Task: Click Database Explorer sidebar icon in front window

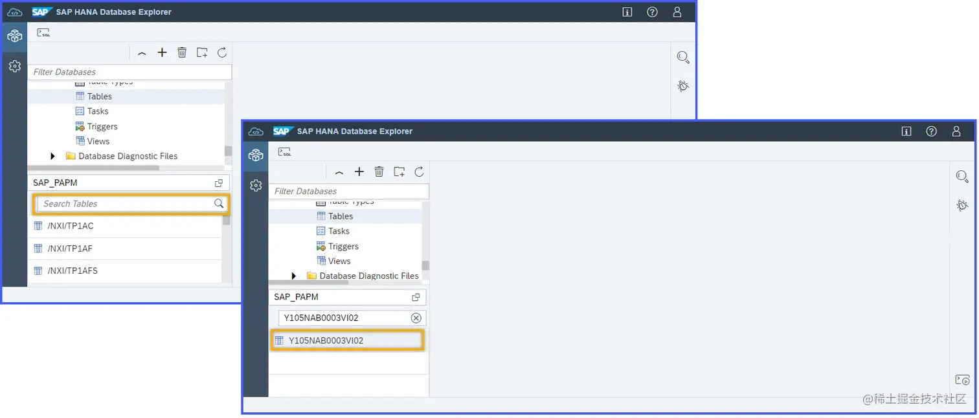Action: tap(256, 155)
